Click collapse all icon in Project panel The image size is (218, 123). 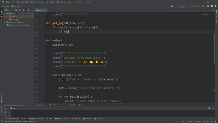click(x=24, y=10)
